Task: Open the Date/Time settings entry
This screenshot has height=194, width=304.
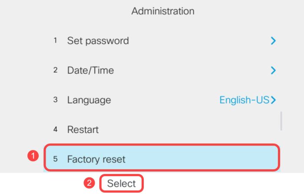Action: (x=90, y=70)
